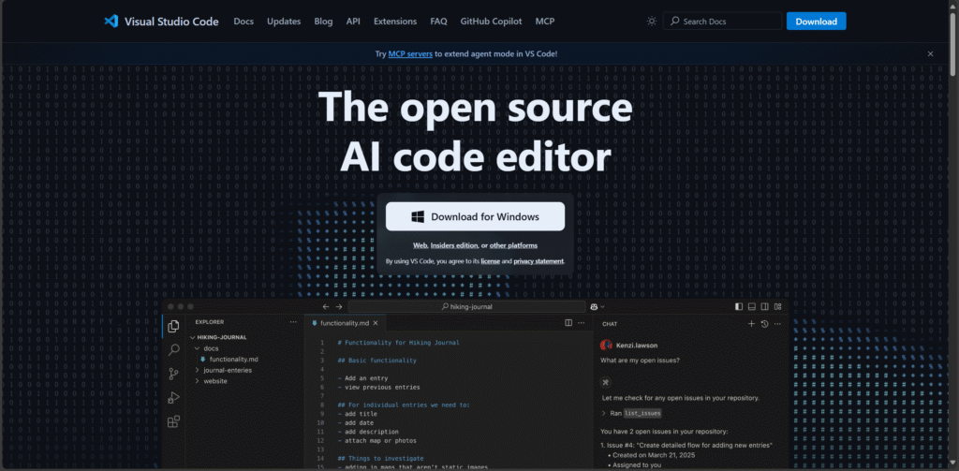
Task: Dismiss the MCP servers announcement banner
Action: [x=930, y=53]
